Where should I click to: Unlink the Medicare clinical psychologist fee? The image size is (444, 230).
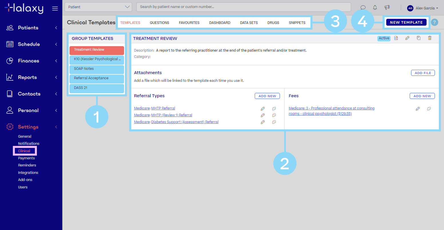tap(429, 109)
